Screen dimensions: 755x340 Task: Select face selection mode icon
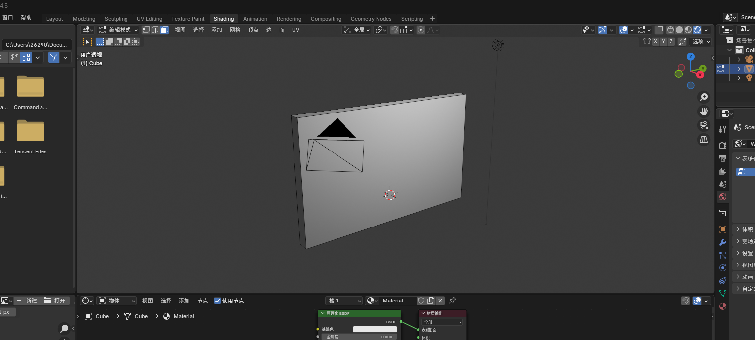(x=165, y=30)
